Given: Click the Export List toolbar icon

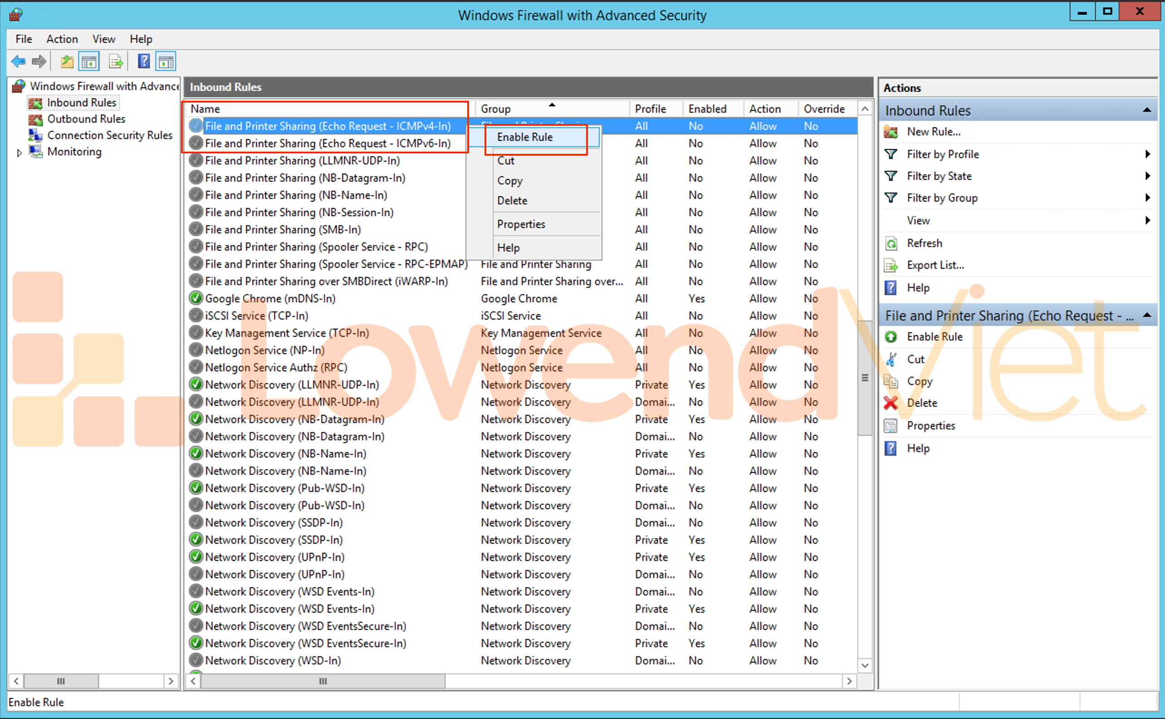Looking at the screenshot, I should (x=116, y=61).
